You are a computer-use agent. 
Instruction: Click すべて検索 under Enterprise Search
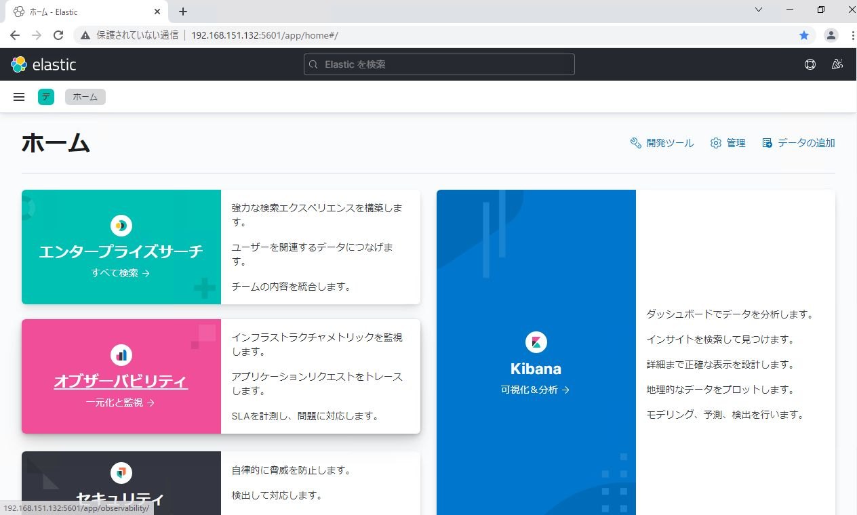(x=121, y=273)
